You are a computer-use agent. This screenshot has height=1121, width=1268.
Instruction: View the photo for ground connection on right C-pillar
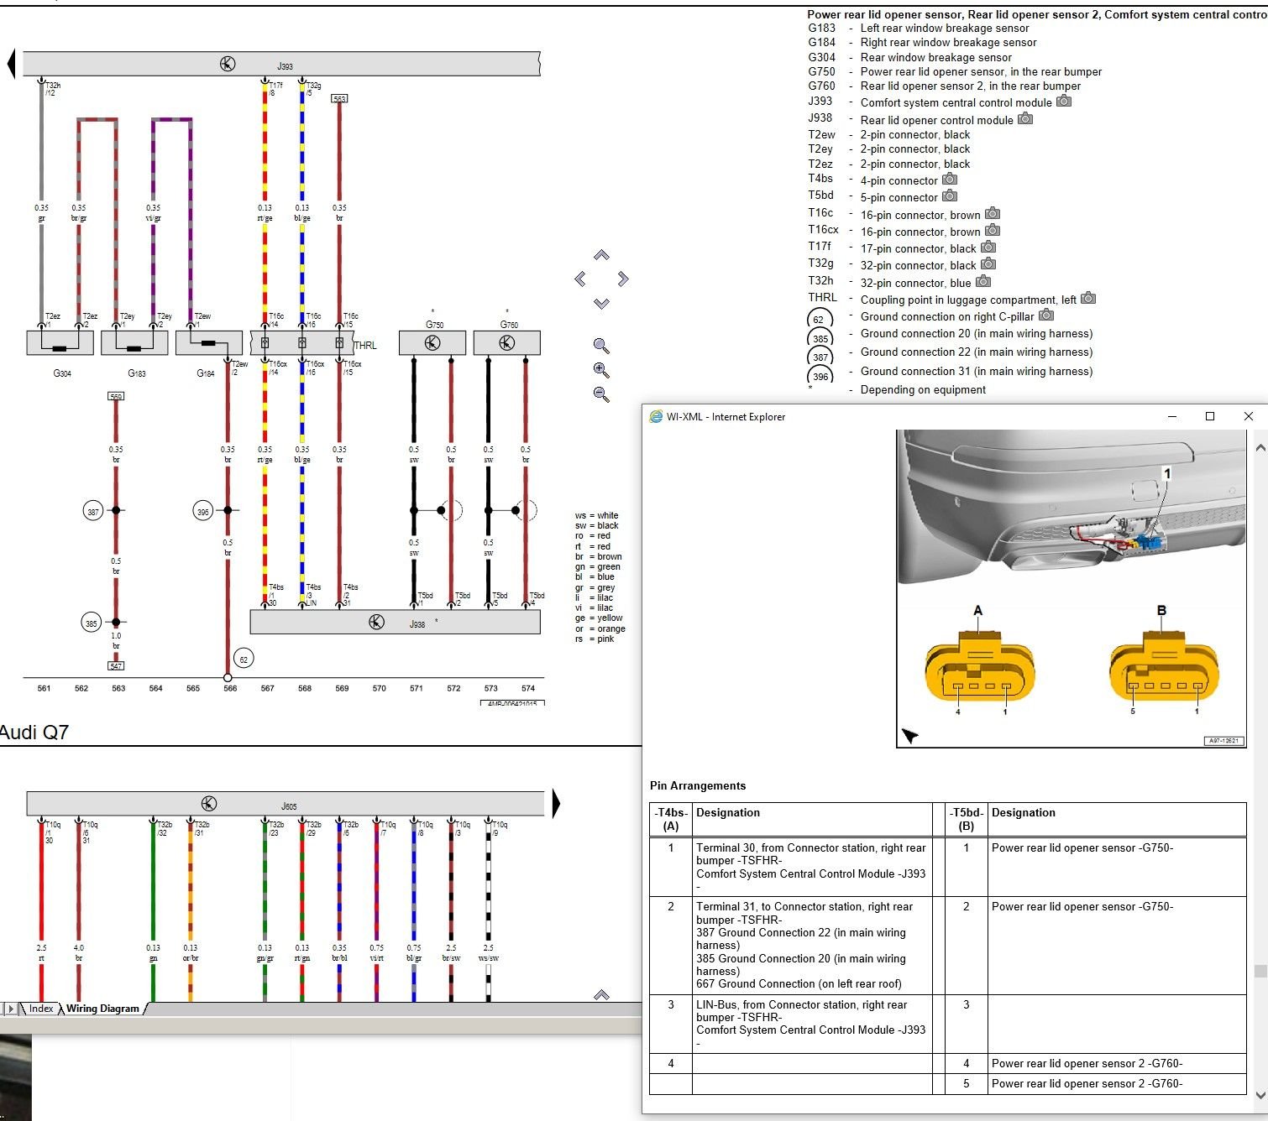1046,316
